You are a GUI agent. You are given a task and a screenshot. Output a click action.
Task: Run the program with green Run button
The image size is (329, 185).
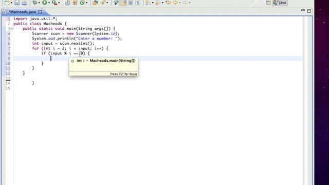click(x=45, y=3)
